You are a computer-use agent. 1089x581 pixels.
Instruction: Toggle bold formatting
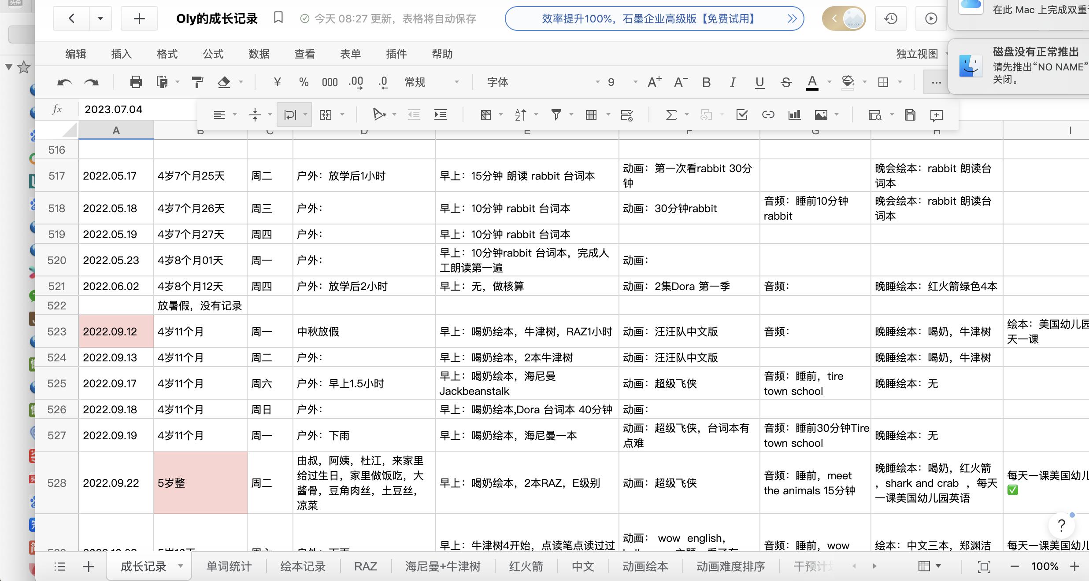pyautogui.click(x=706, y=82)
